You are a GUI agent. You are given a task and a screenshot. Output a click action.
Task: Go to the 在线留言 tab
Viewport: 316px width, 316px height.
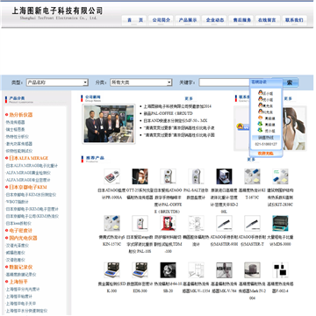point(267,20)
